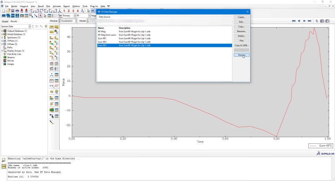This screenshot has height=181, width=335.
Task: Expand XYPlots tree node
Action: [2, 41]
